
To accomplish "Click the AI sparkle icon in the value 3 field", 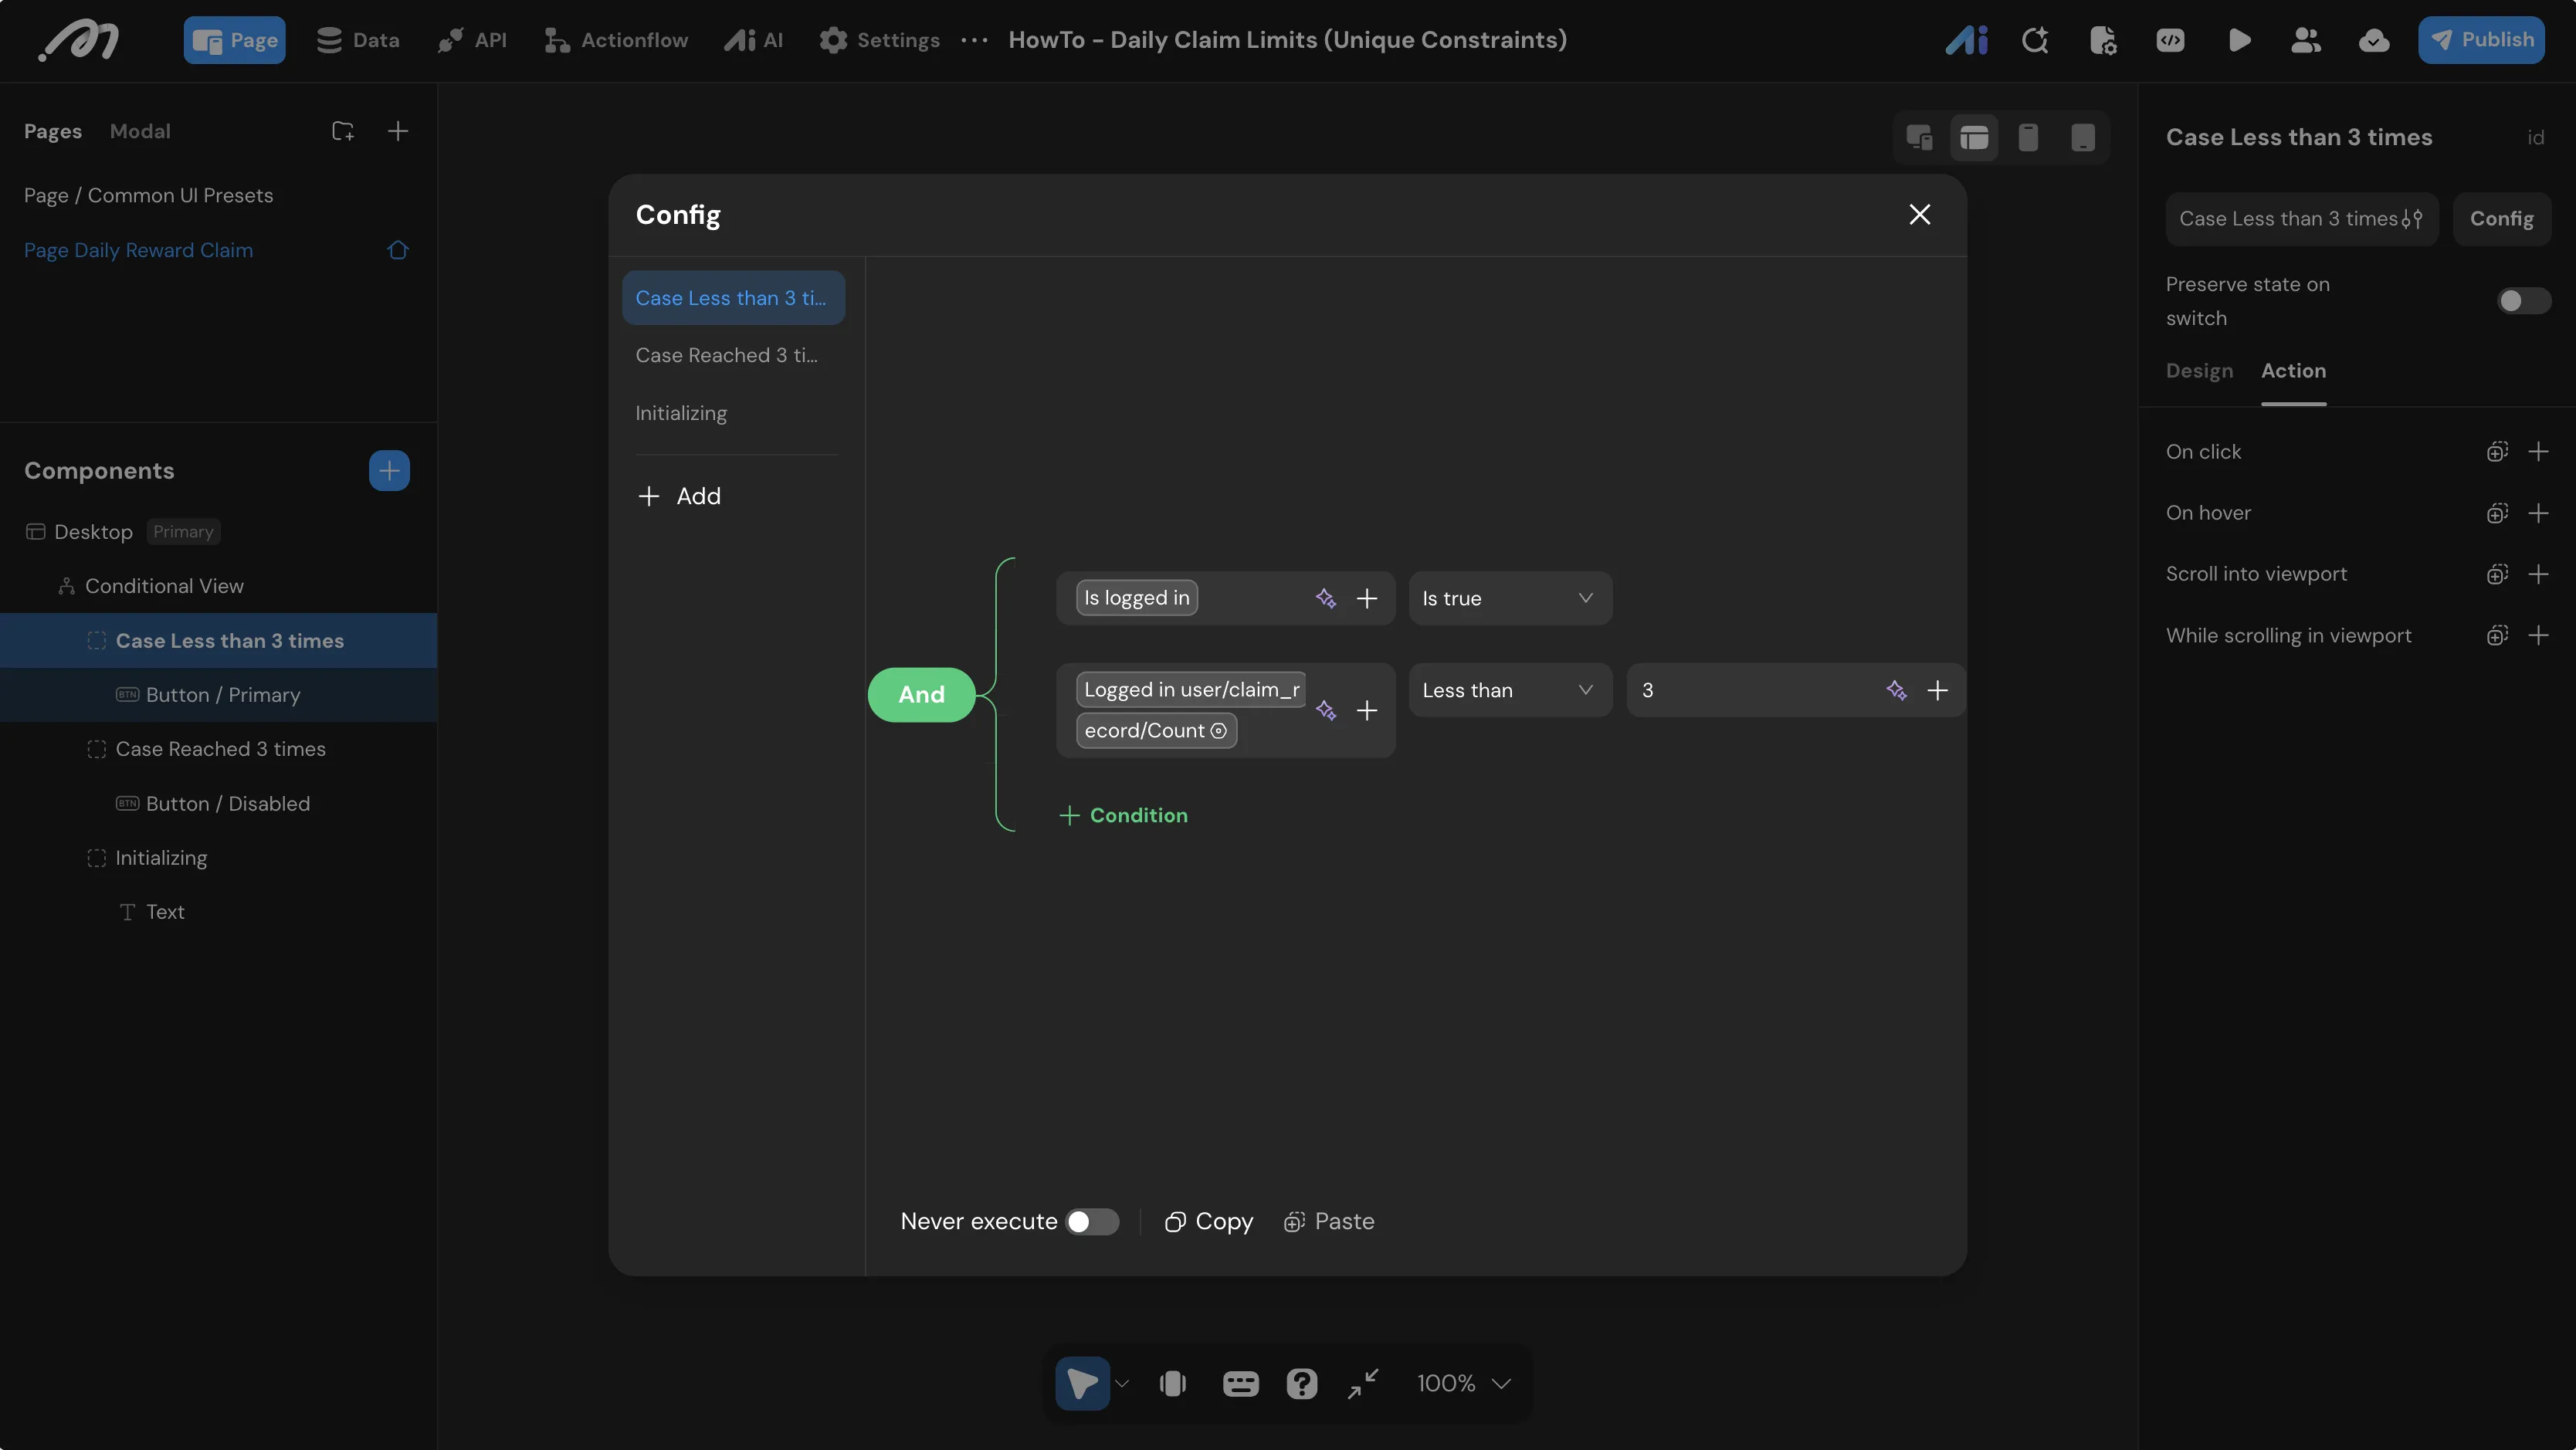I will 1896,690.
